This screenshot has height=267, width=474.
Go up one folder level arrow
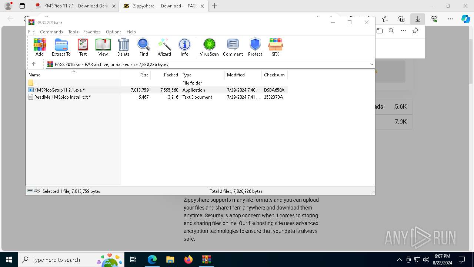(34, 64)
